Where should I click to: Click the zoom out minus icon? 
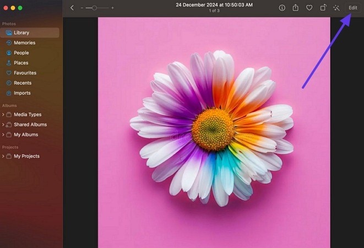[82, 8]
